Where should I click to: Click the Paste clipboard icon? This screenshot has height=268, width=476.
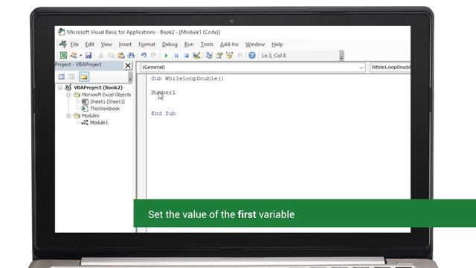pyautogui.click(x=120, y=55)
